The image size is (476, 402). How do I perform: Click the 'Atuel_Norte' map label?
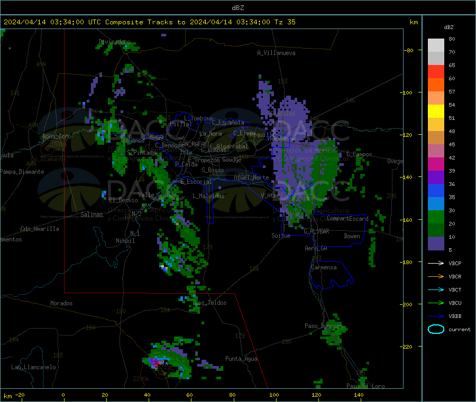251,177
